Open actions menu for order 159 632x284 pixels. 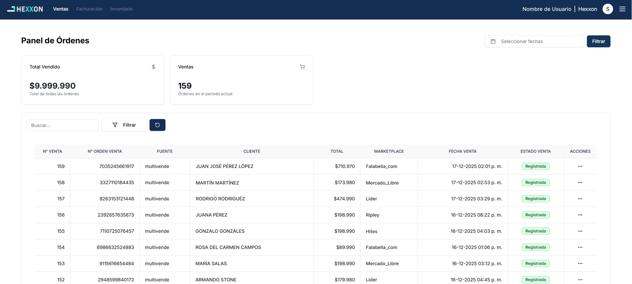click(580, 166)
